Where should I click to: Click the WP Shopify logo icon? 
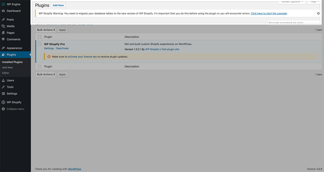tap(3, 102)
